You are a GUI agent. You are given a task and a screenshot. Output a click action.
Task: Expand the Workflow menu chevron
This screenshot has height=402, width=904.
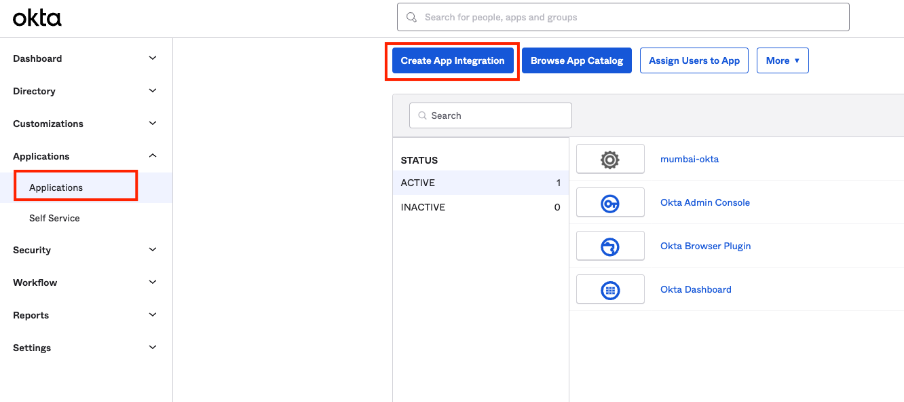point(153,282)
